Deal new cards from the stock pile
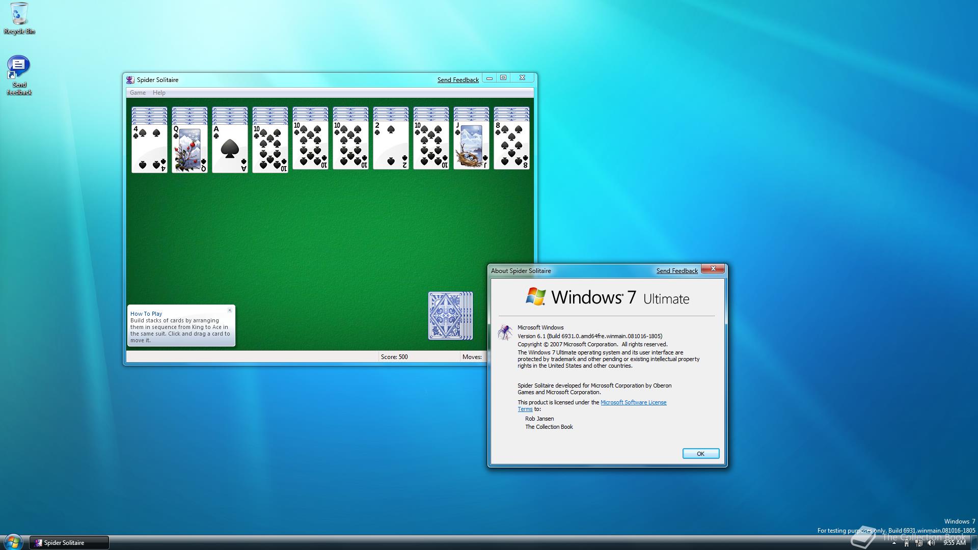Screen dimensions: 978x550 point(450,316)
